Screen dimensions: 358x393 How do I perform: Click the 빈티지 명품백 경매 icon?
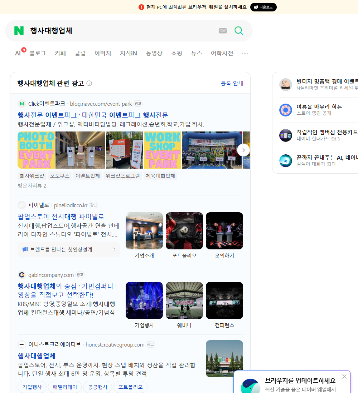(286, 84)
